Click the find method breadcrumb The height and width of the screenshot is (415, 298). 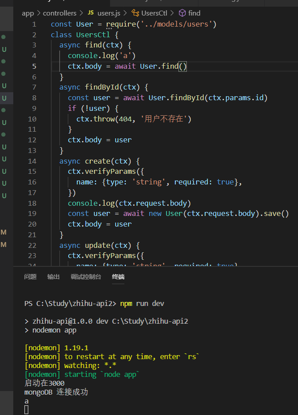[194, 13]
